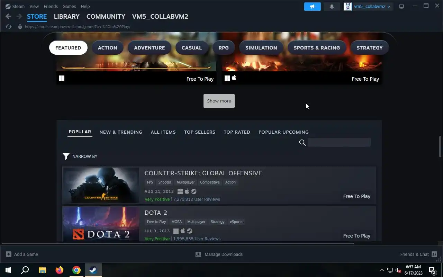Open the Friends menu
The image size is (443, 277).
click(x=51, y=6)
